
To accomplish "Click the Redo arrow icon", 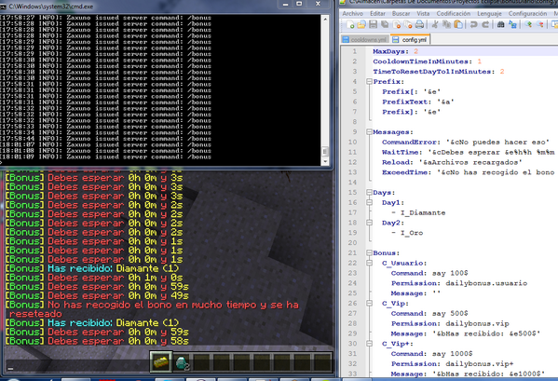I will point(485,24).
